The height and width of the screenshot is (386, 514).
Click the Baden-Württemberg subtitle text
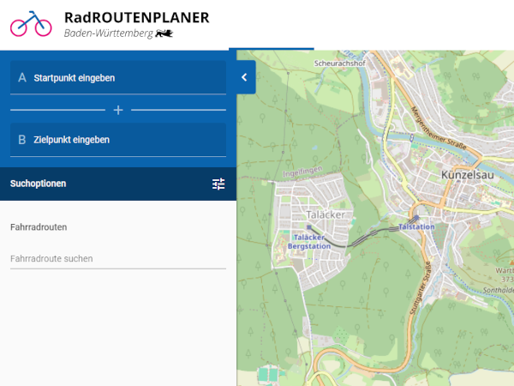click(108, 33)
